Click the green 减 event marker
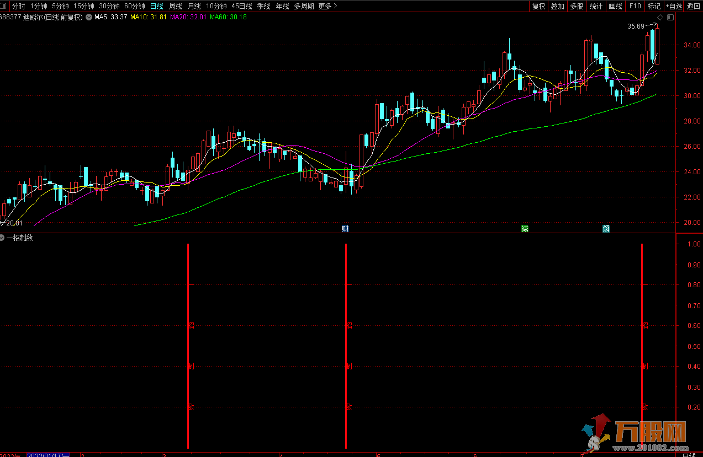The image size is (703, 457). [x=525, y=228]
